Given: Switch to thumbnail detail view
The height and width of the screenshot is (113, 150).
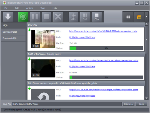Looking at the screenshot, I should 139,17.
